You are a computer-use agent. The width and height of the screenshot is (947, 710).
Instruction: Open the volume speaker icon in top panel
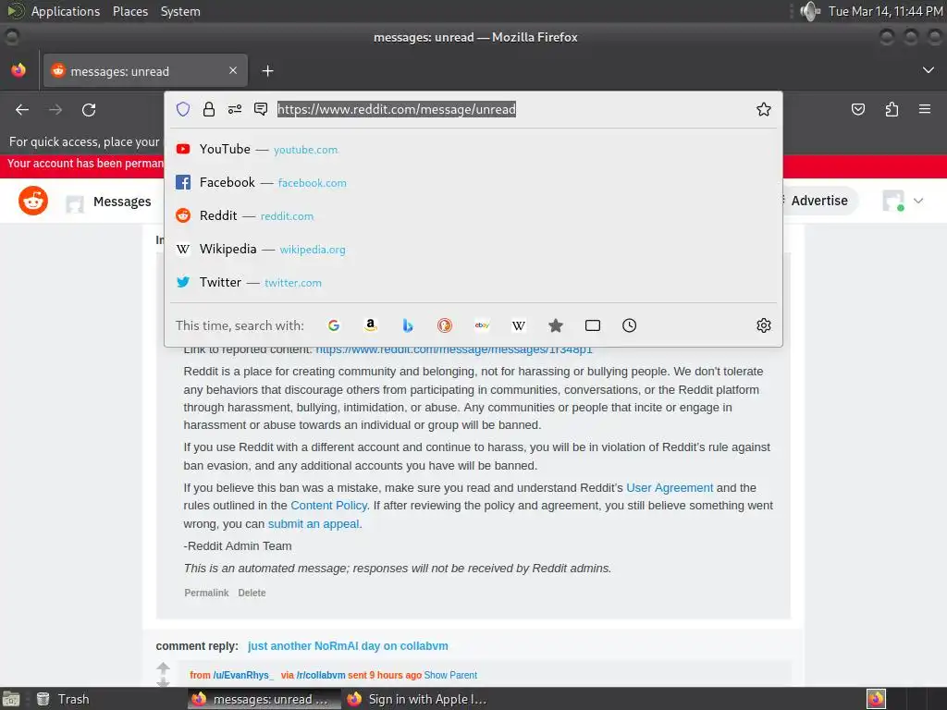click(809, 11)
